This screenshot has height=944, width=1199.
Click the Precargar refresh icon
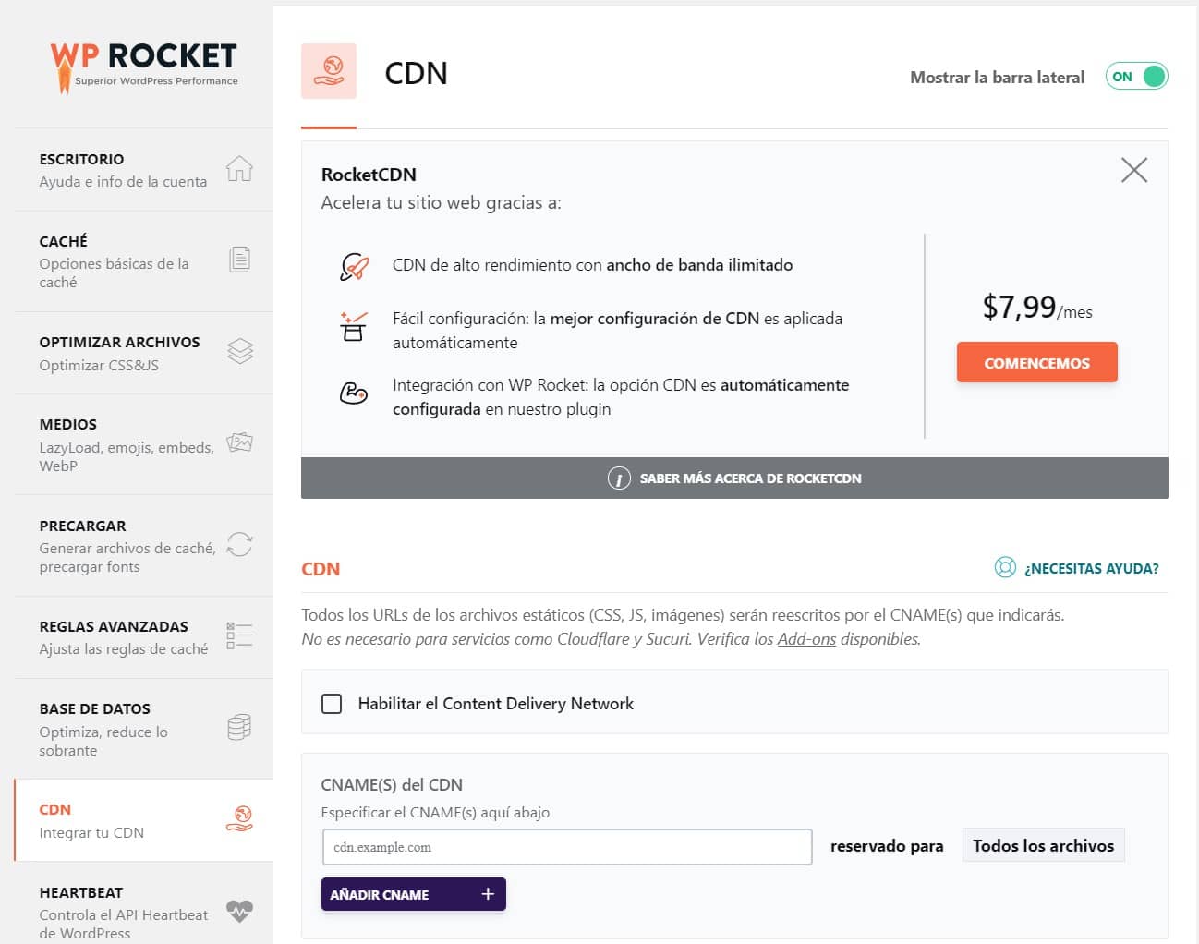(239, 545)
